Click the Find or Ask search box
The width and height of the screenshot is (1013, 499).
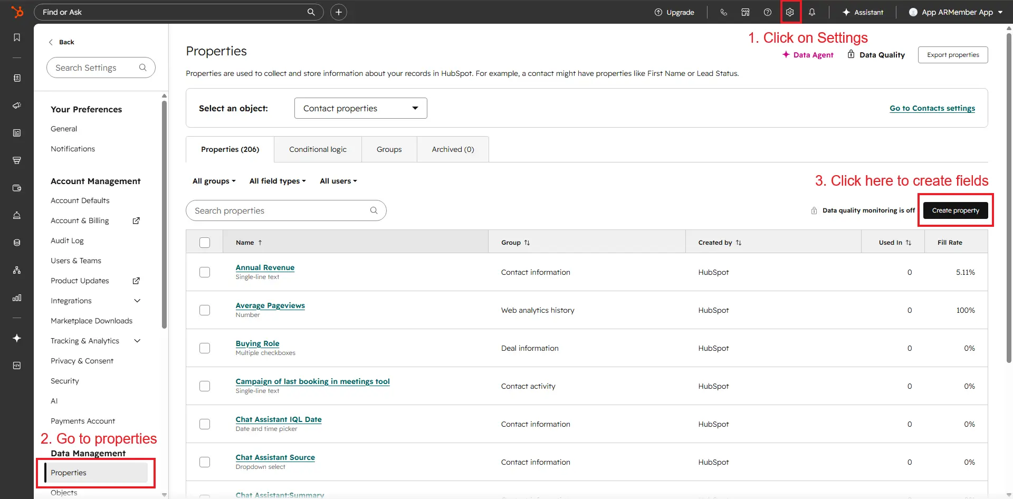pos(178,12)
